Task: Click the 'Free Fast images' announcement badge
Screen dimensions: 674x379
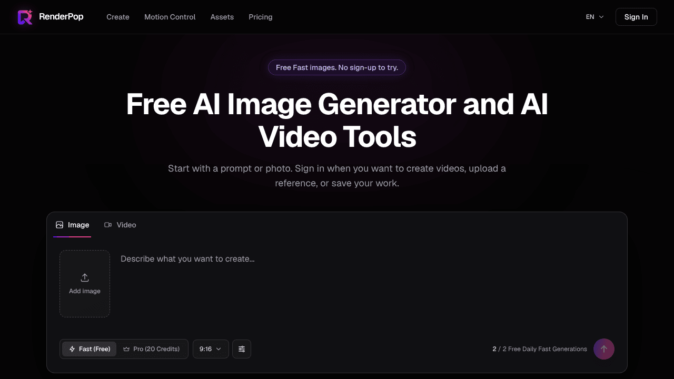Action: coord(337,67)
